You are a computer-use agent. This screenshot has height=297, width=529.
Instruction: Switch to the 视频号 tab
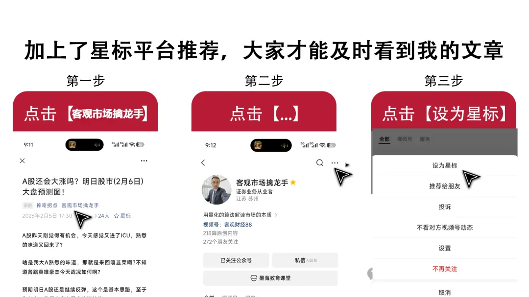[x=405, y=139]
